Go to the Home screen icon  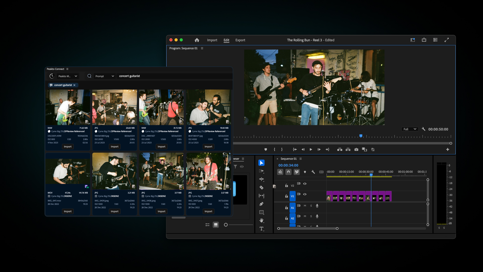[x=197, y=40]
